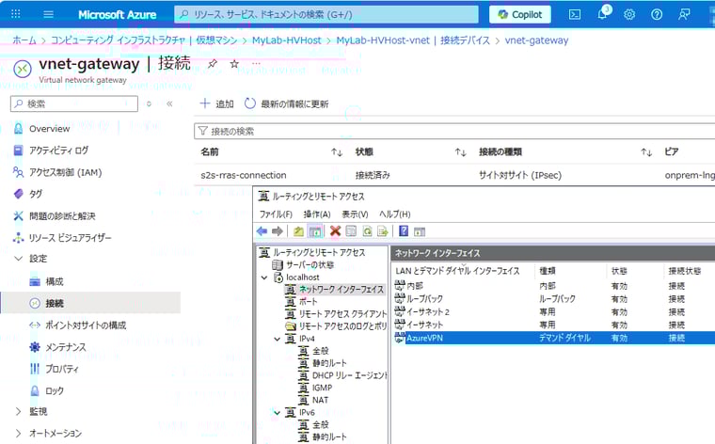Screen dimensions: 715x444
Task: Collapse the IPv6 tree node
Action: coord(277,413)
